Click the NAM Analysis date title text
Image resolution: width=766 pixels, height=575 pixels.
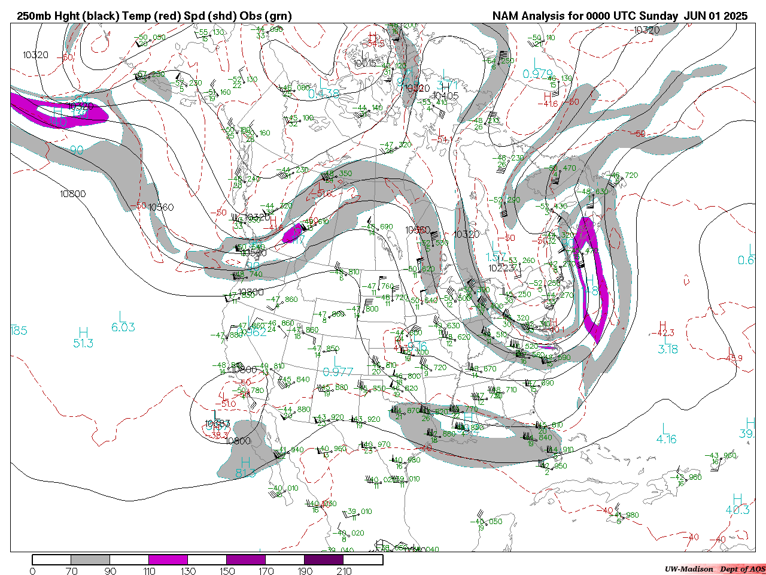click(619, 16)
